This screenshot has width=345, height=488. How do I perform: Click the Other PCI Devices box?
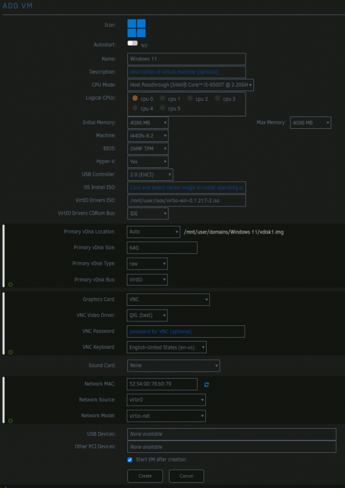tap(232, 447)
